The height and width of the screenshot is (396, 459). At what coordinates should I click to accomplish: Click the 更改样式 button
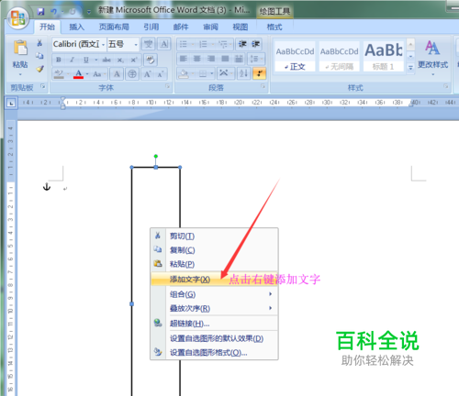(x=432, y=58)
